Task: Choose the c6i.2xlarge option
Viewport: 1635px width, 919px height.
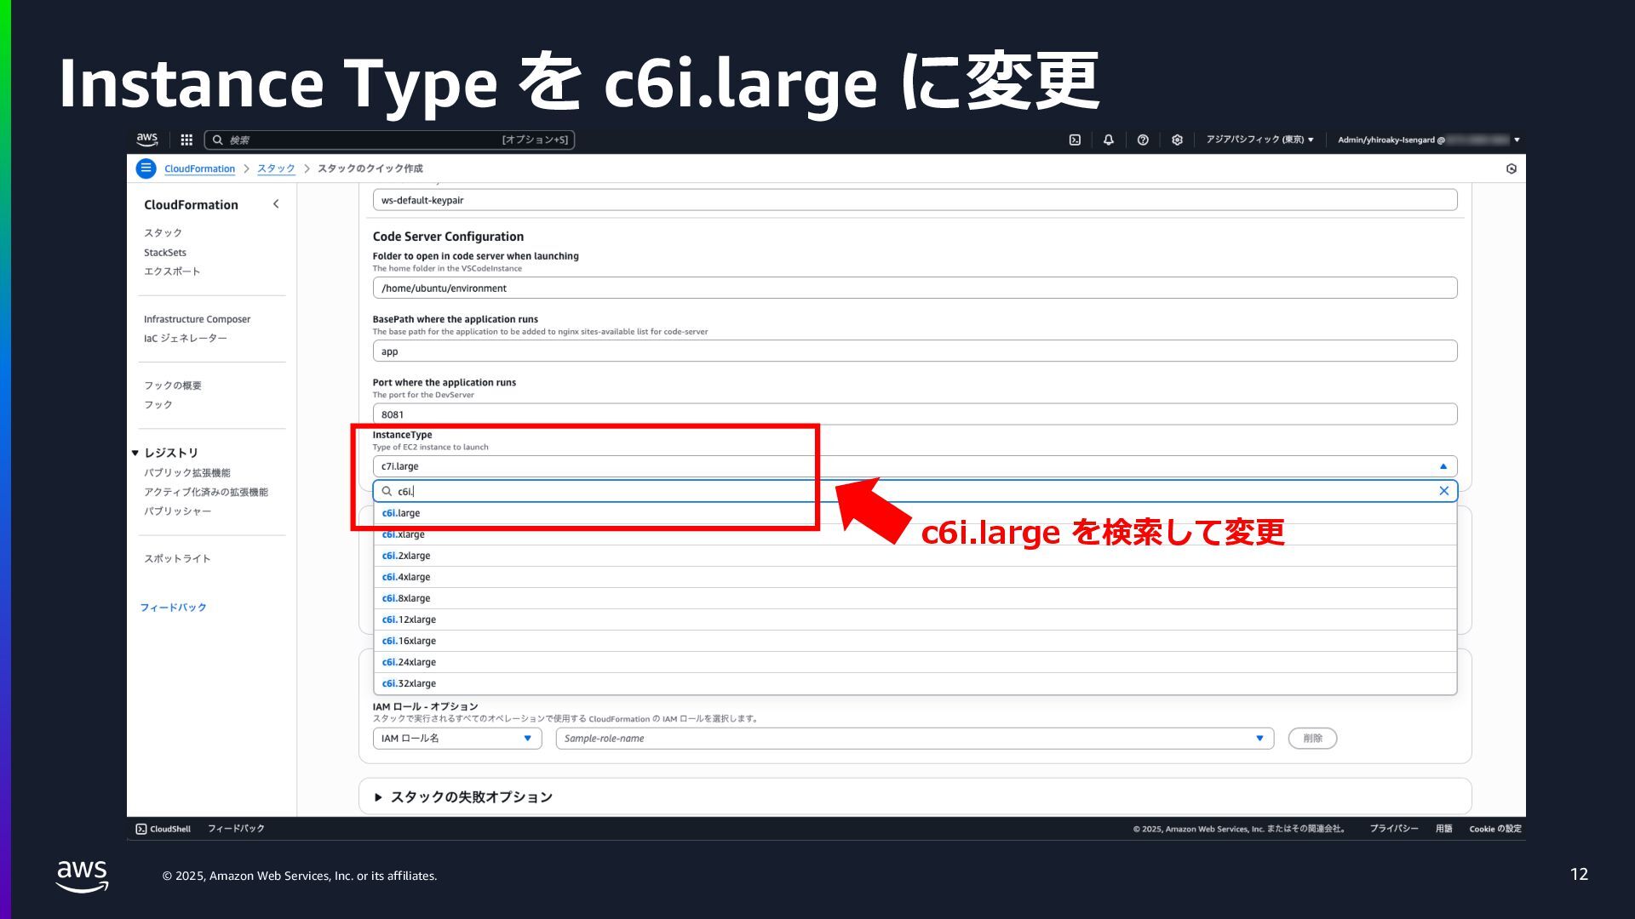Action: [x=407, y=556]
